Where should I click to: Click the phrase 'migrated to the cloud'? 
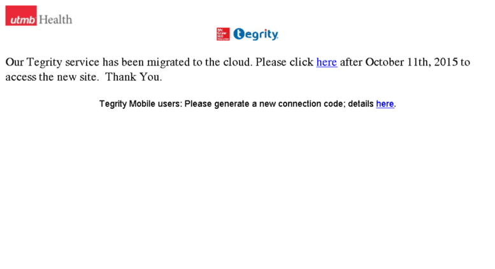[x=200, y=62]
